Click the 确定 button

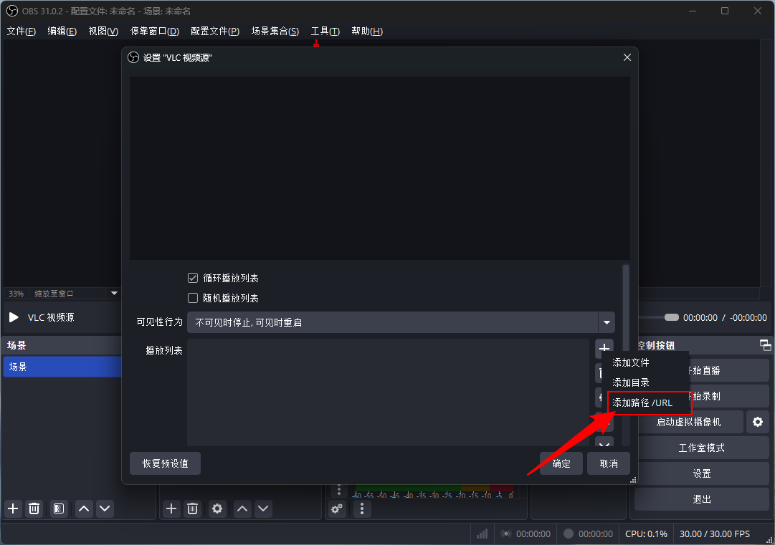pyautogui.click(x=561, y=463)
